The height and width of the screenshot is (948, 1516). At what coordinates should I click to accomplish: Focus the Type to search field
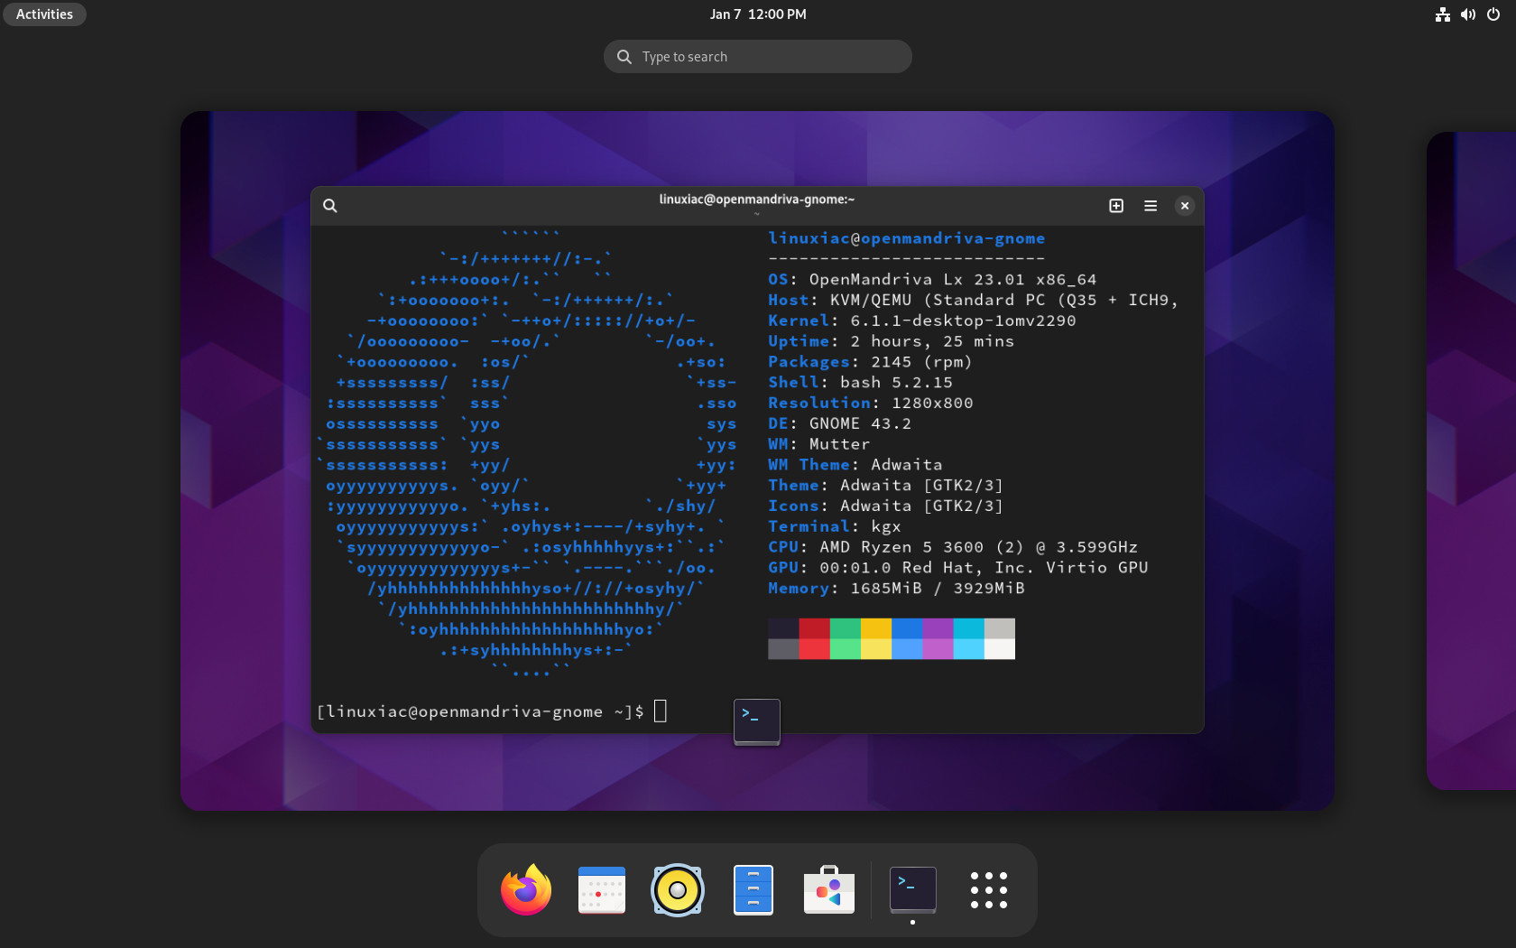758,57
